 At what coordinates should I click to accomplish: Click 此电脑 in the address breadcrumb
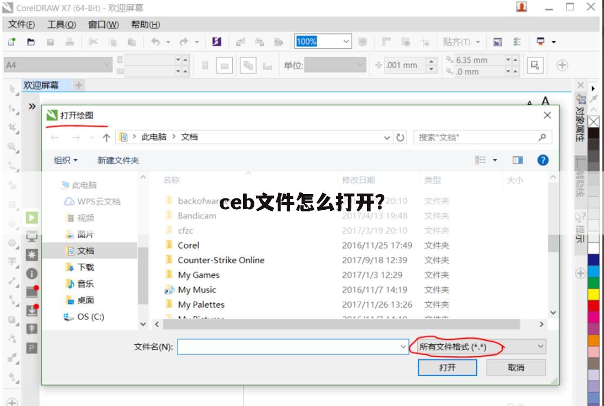154,137
